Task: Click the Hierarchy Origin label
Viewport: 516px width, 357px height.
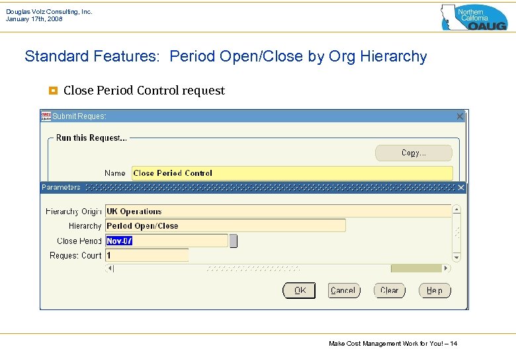Action: coord(73,211)
